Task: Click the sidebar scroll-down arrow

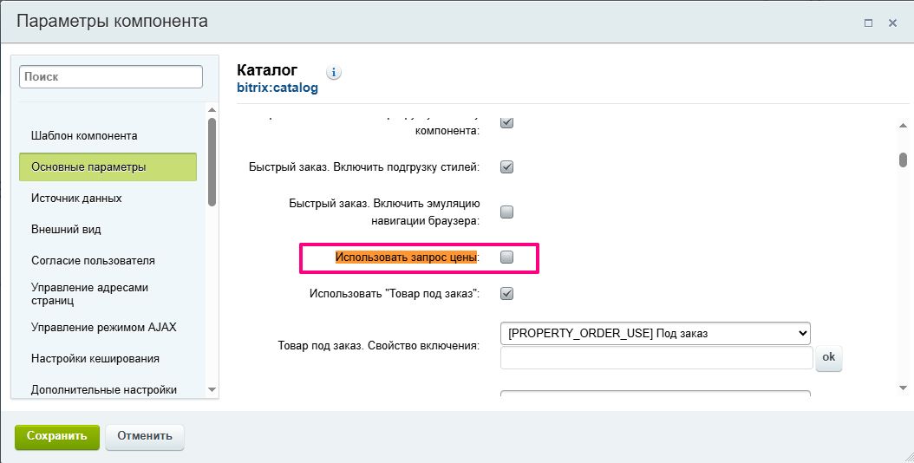Action: tap(212, 390)
